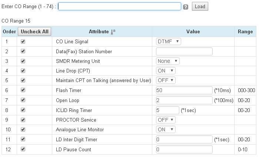Viewport: 259px width, 159px height.
Task: Expand the PROCTOR Service dropdown
Action: pyautogui.click(x=166, y=120)
